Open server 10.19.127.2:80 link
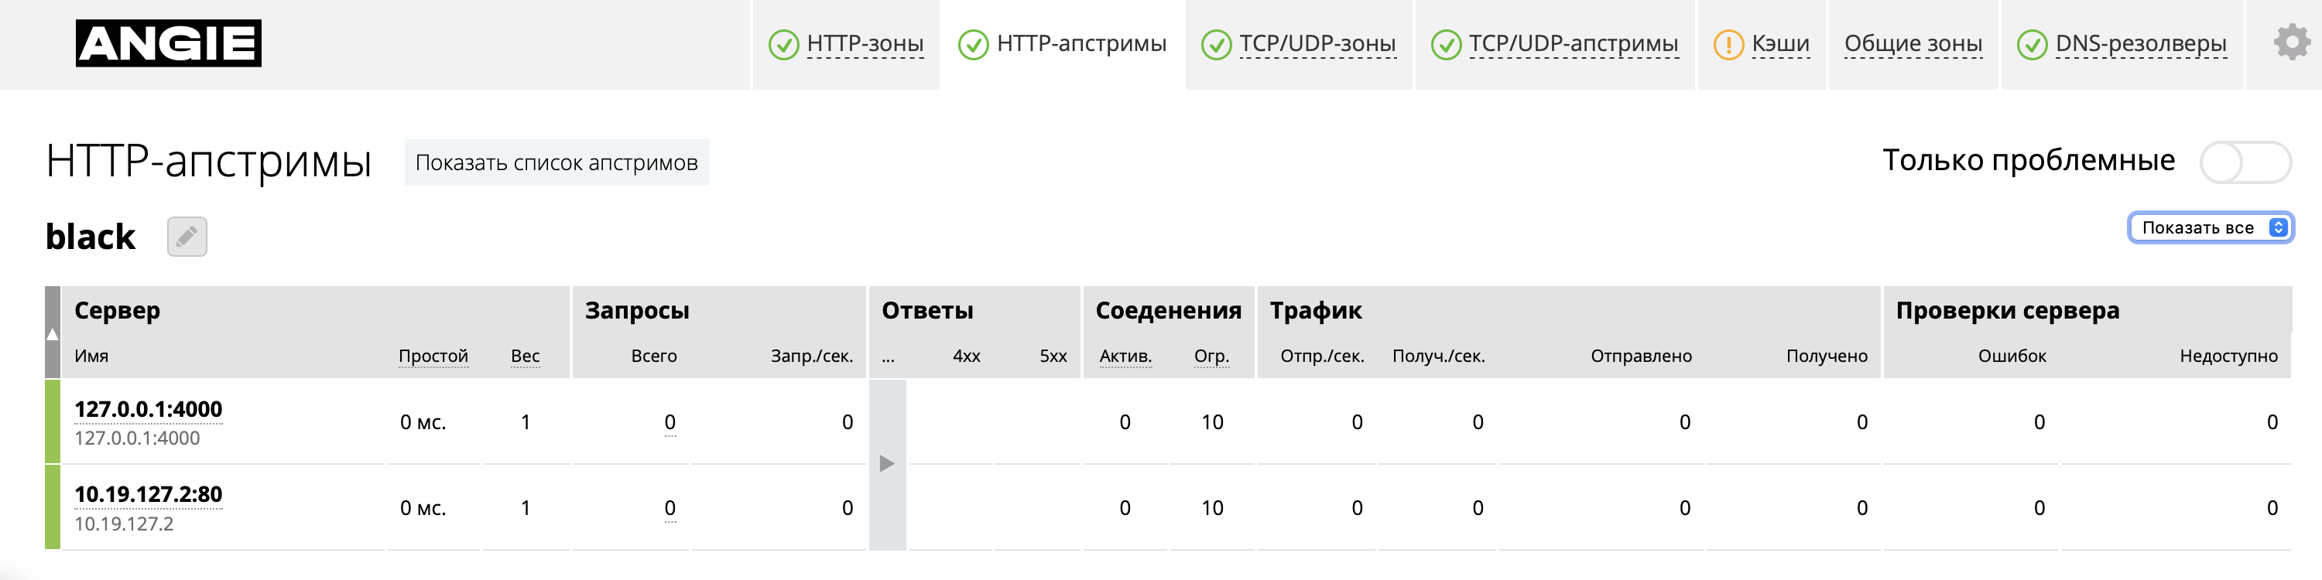 (148, 494)
